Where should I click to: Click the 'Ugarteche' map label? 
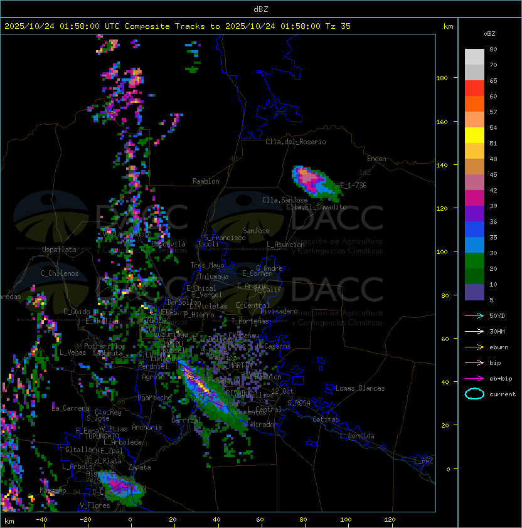coord(155,398)
